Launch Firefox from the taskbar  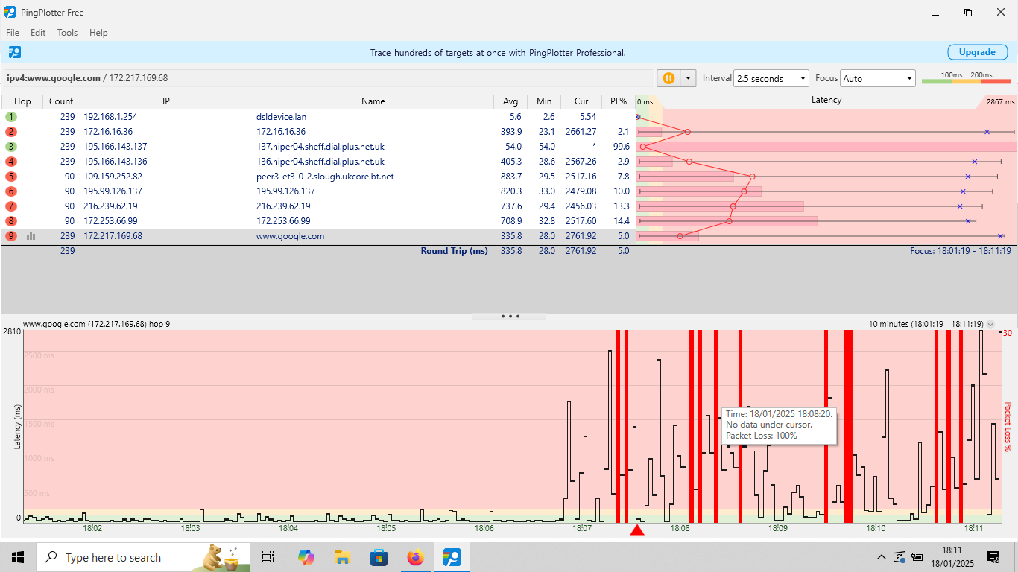[x=416, y=557]
